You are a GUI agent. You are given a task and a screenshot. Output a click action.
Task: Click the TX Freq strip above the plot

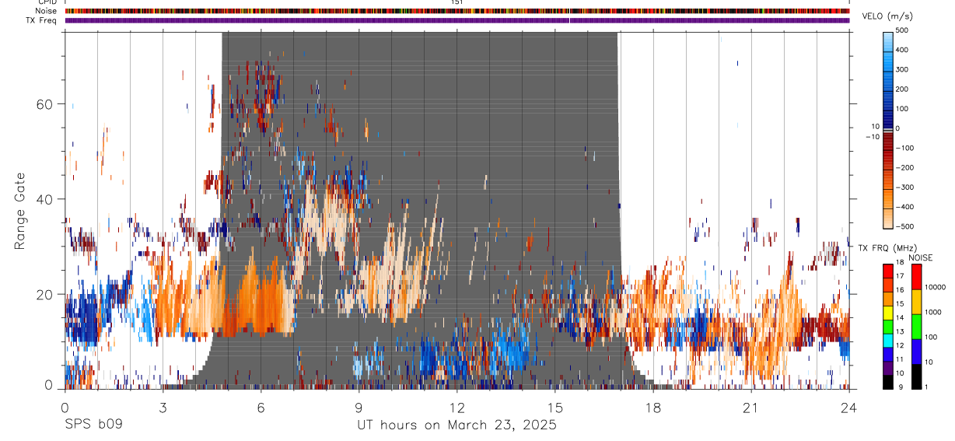click(457, 20)
